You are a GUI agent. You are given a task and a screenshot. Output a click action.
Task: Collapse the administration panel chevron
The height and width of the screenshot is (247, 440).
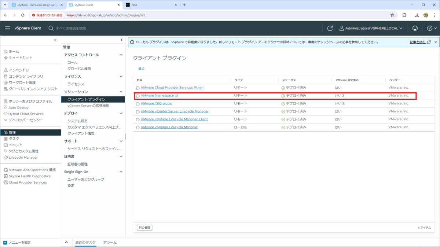pyautogui.click(x=122, y=40)
